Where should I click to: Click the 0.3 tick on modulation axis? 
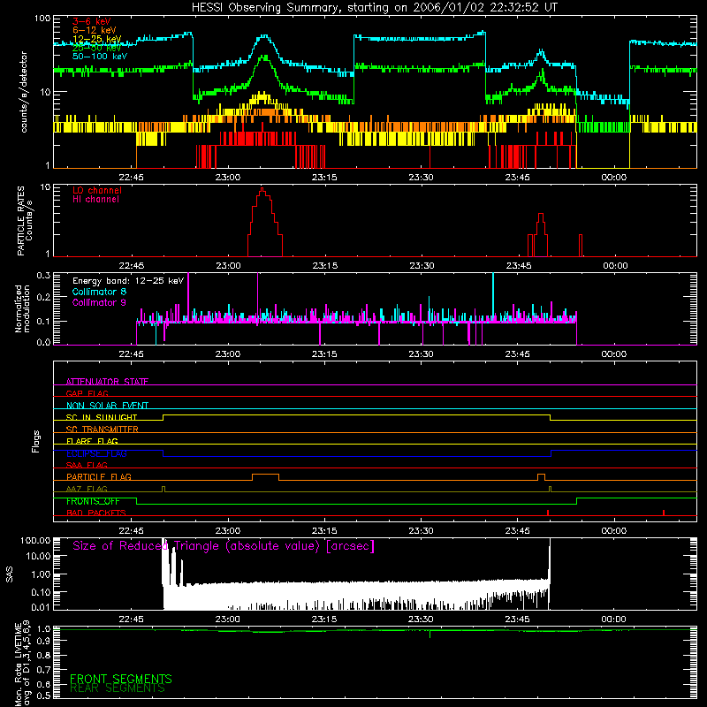(43, 275)
